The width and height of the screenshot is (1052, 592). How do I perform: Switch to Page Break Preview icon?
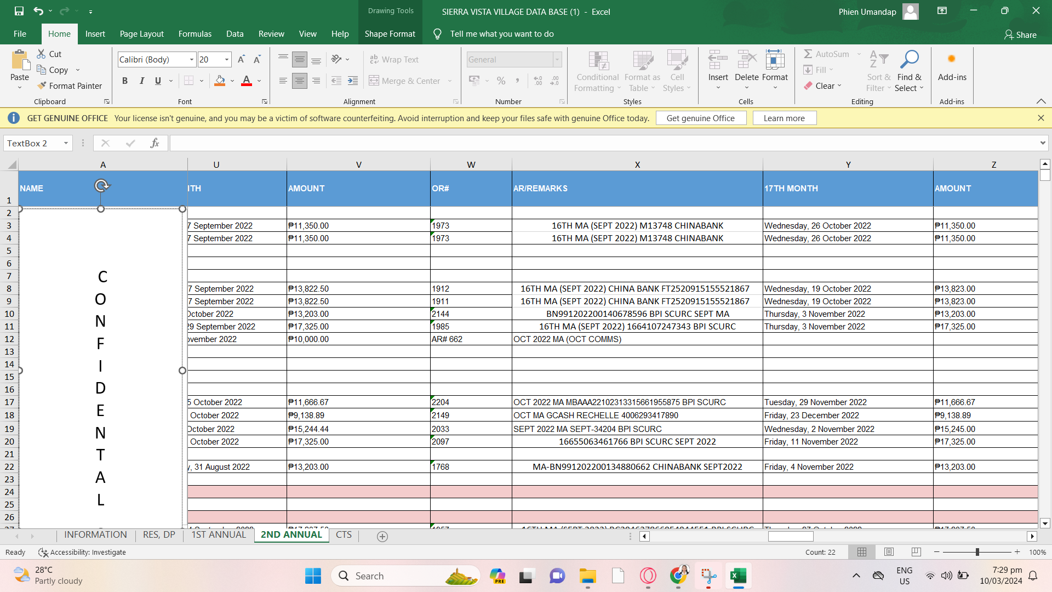(x=916, y=552)
